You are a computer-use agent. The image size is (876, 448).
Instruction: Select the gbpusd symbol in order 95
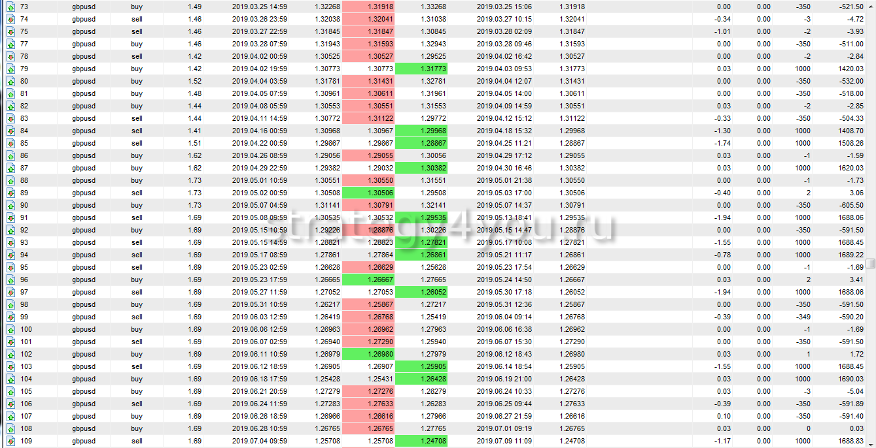[x=84, y=267]
